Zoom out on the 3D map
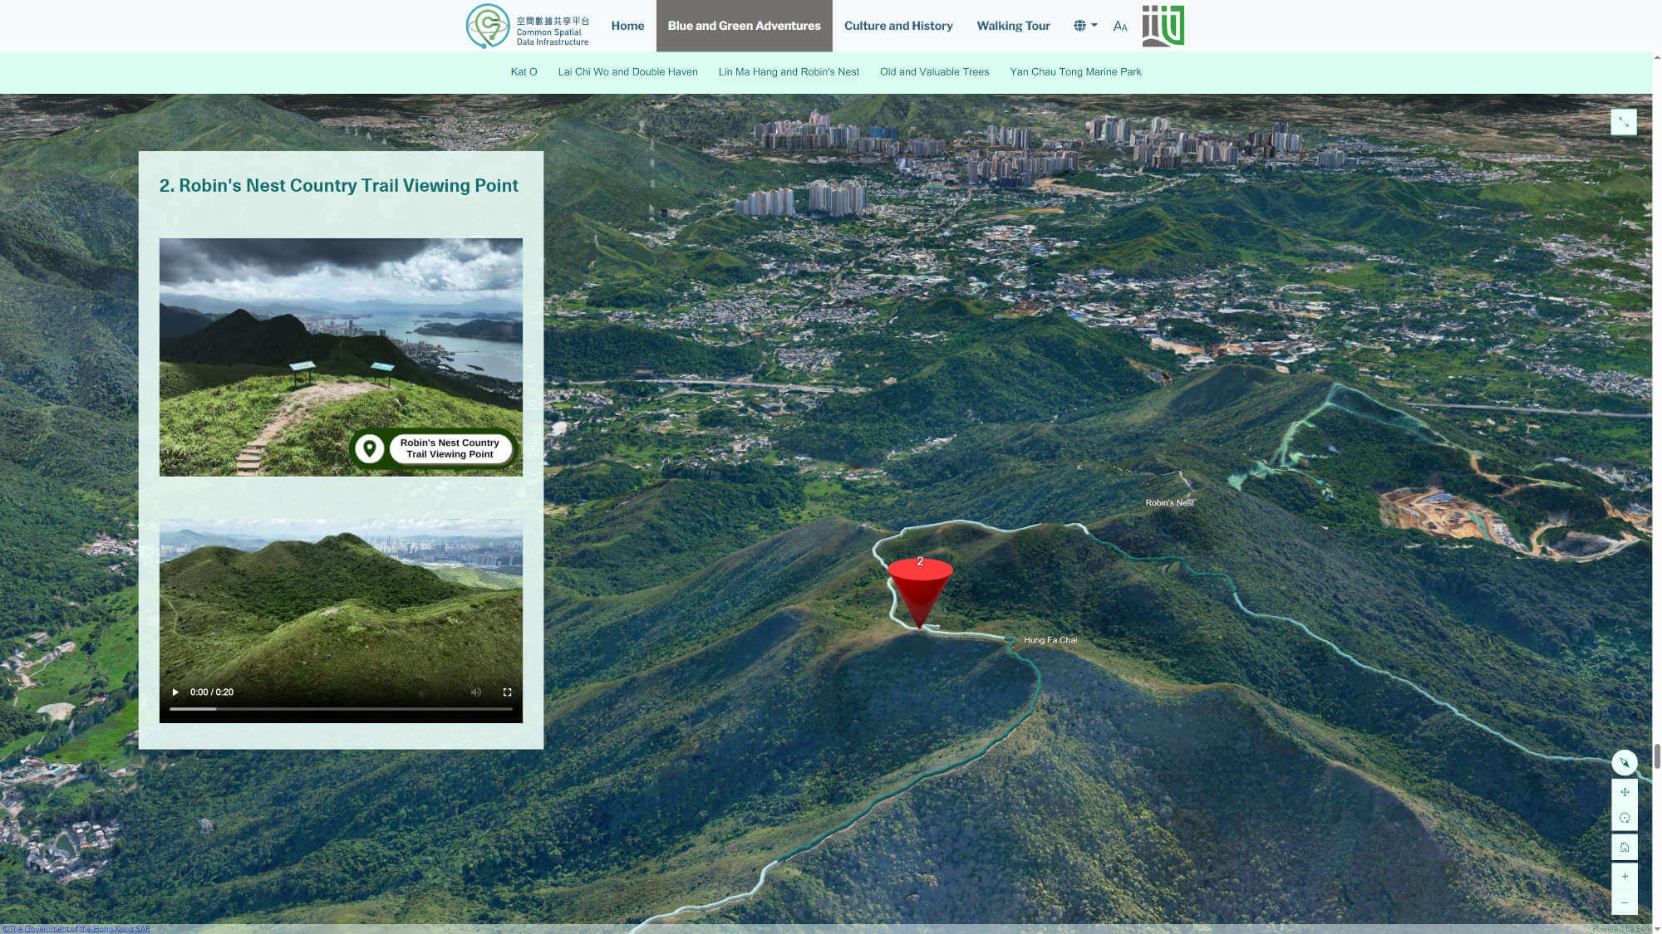Viewport: 1662px width, 934px height. 1624,903
